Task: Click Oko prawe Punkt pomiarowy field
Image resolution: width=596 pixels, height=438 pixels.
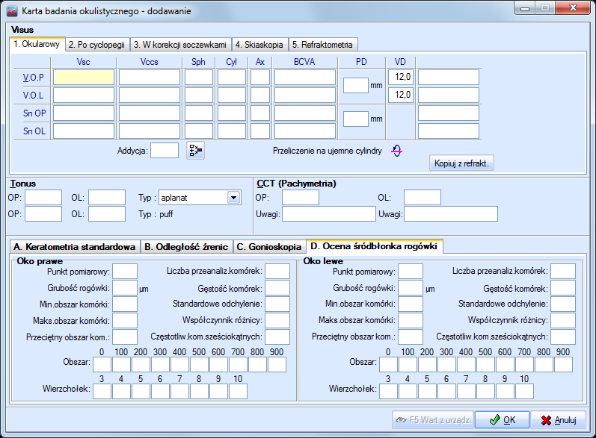Action: click(125, 272)
